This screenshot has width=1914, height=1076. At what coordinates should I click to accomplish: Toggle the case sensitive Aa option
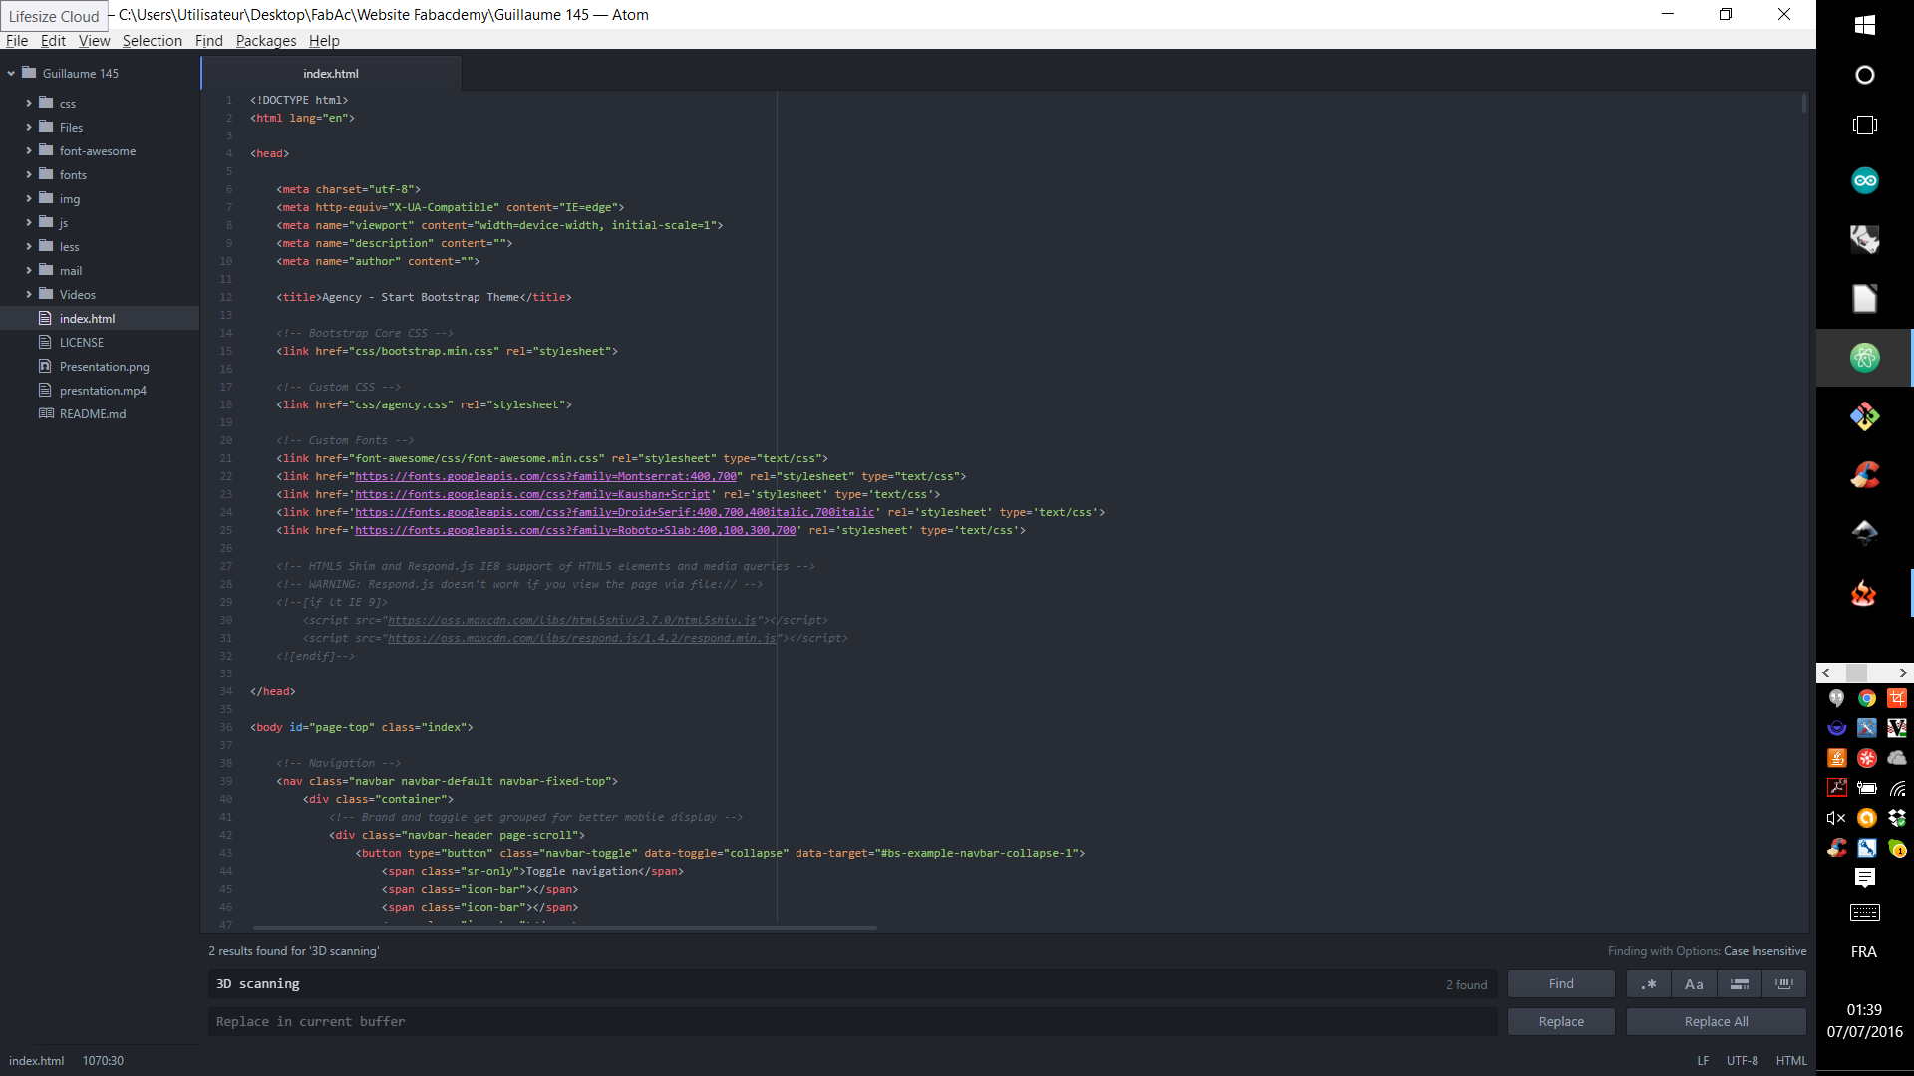(1694, 984)
